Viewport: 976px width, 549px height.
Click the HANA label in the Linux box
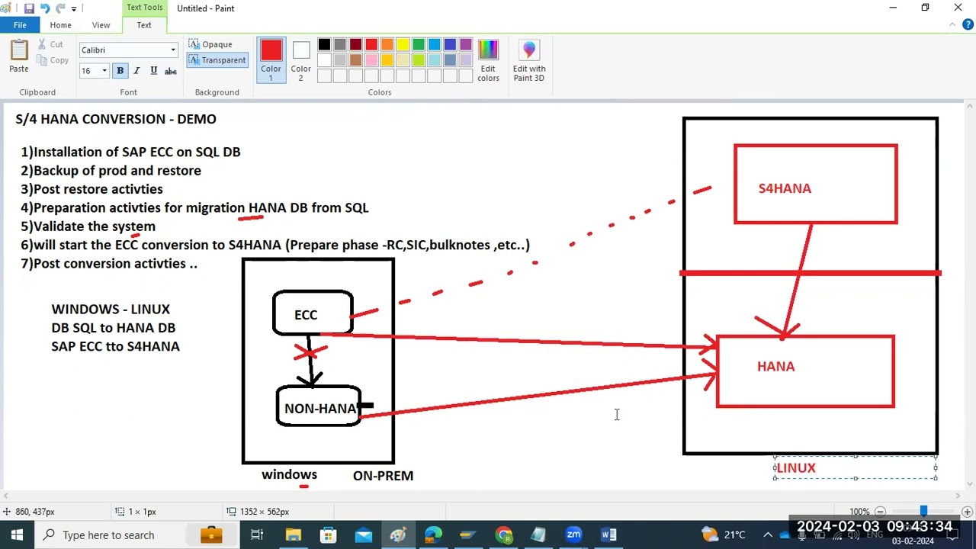(776, 367)
